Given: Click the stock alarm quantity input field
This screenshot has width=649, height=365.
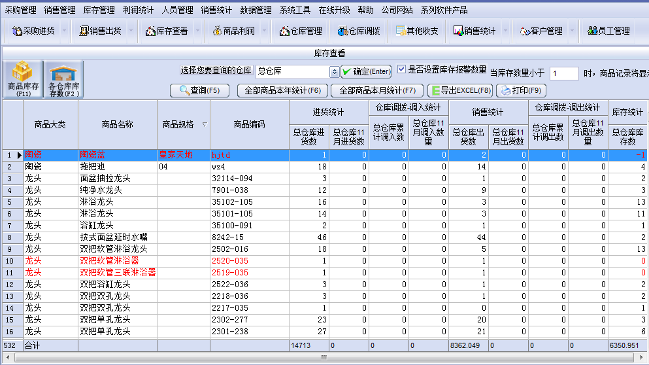Looking at the screenshot, I should tap(563, 73).
